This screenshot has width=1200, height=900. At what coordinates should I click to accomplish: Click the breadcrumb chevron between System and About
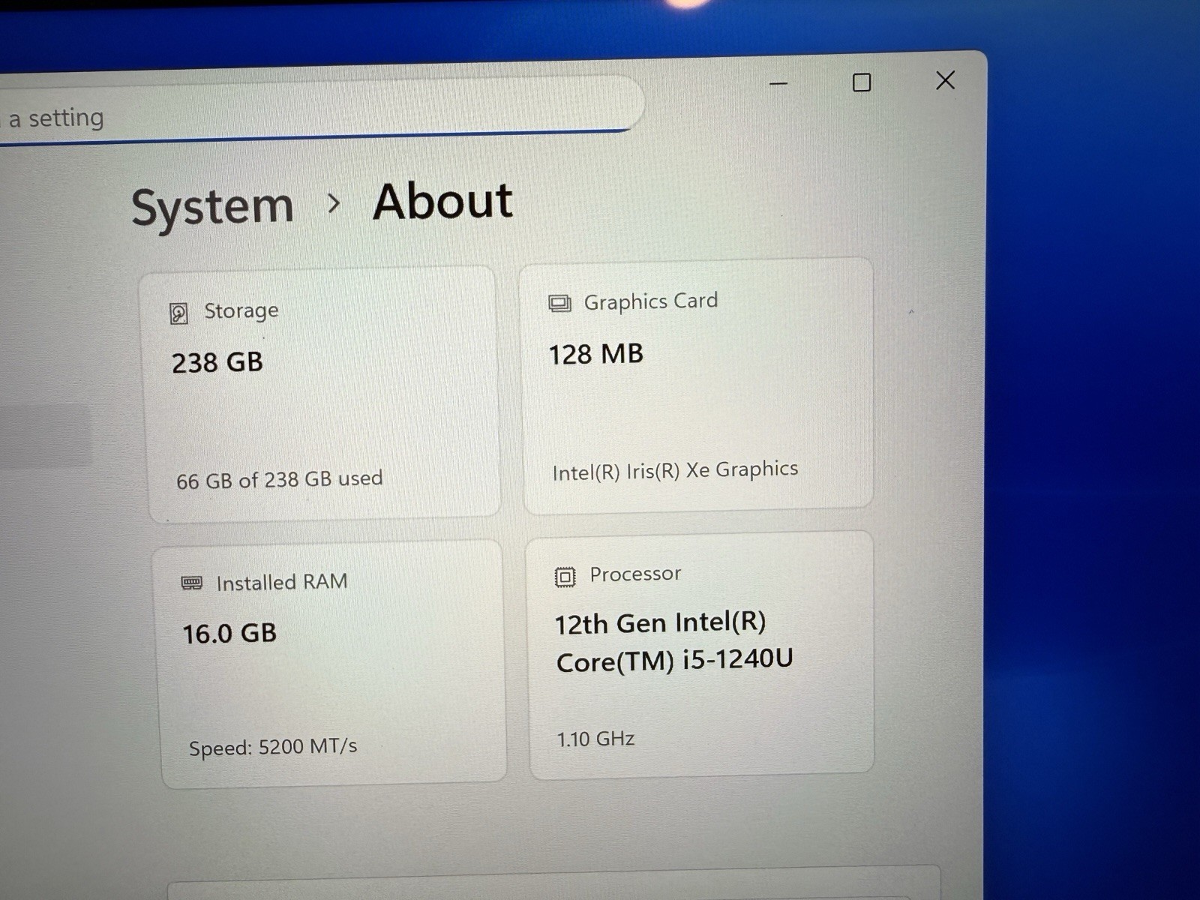pos(334,202)
